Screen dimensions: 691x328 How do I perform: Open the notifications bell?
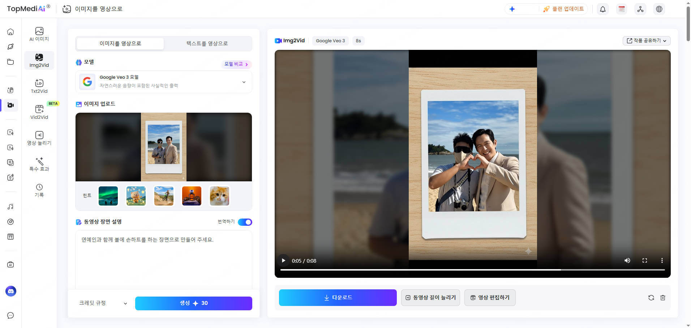[x=602, y=9]
